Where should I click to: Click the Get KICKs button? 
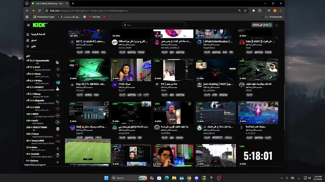tap(262, 25)
